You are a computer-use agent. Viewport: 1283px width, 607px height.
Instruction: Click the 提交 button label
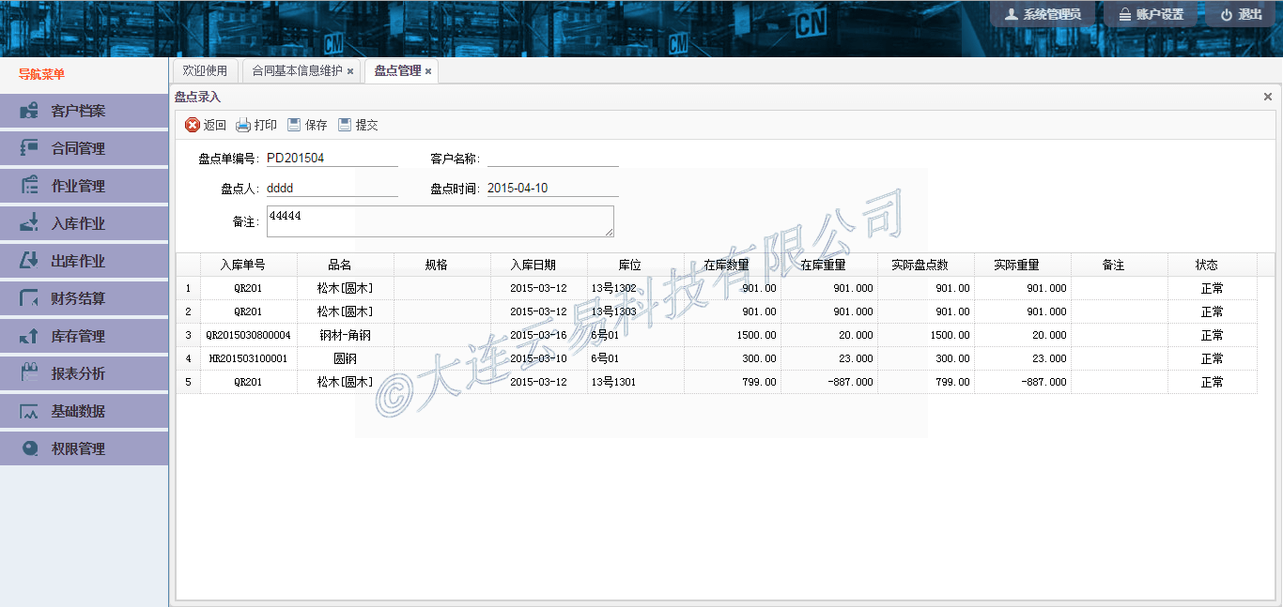[367, 125]
